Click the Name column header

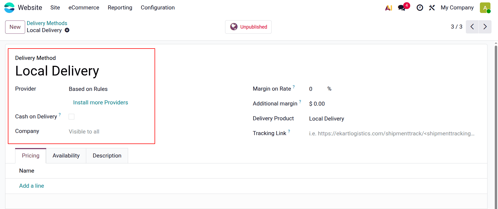[27, 171]
